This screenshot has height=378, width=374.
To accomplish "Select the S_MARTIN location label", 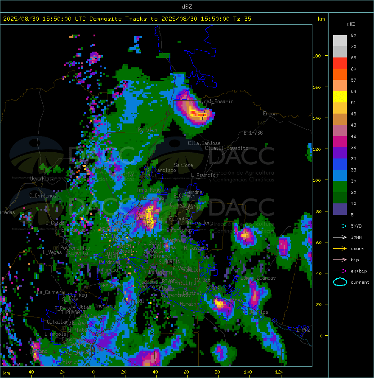I will pyautogui.click(x=169, y=261).
